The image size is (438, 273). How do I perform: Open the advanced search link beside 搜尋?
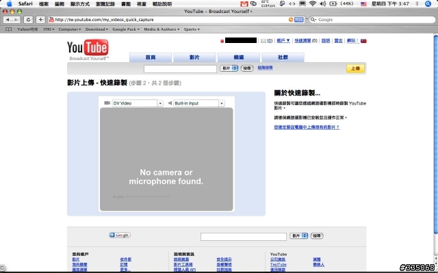click(x=265, y=68)
